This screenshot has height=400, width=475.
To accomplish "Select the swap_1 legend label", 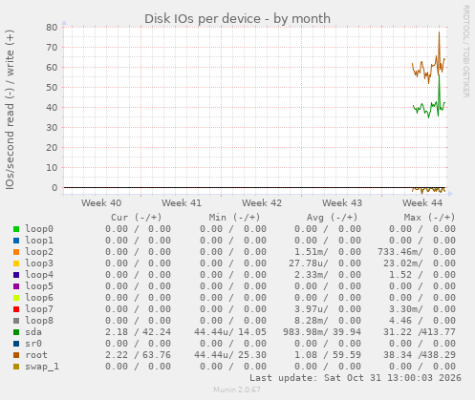I will pos(42,367).
